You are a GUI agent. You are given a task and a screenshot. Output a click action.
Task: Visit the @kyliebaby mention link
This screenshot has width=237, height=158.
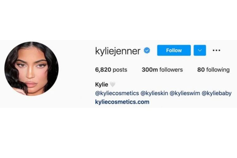click(216, 93)
